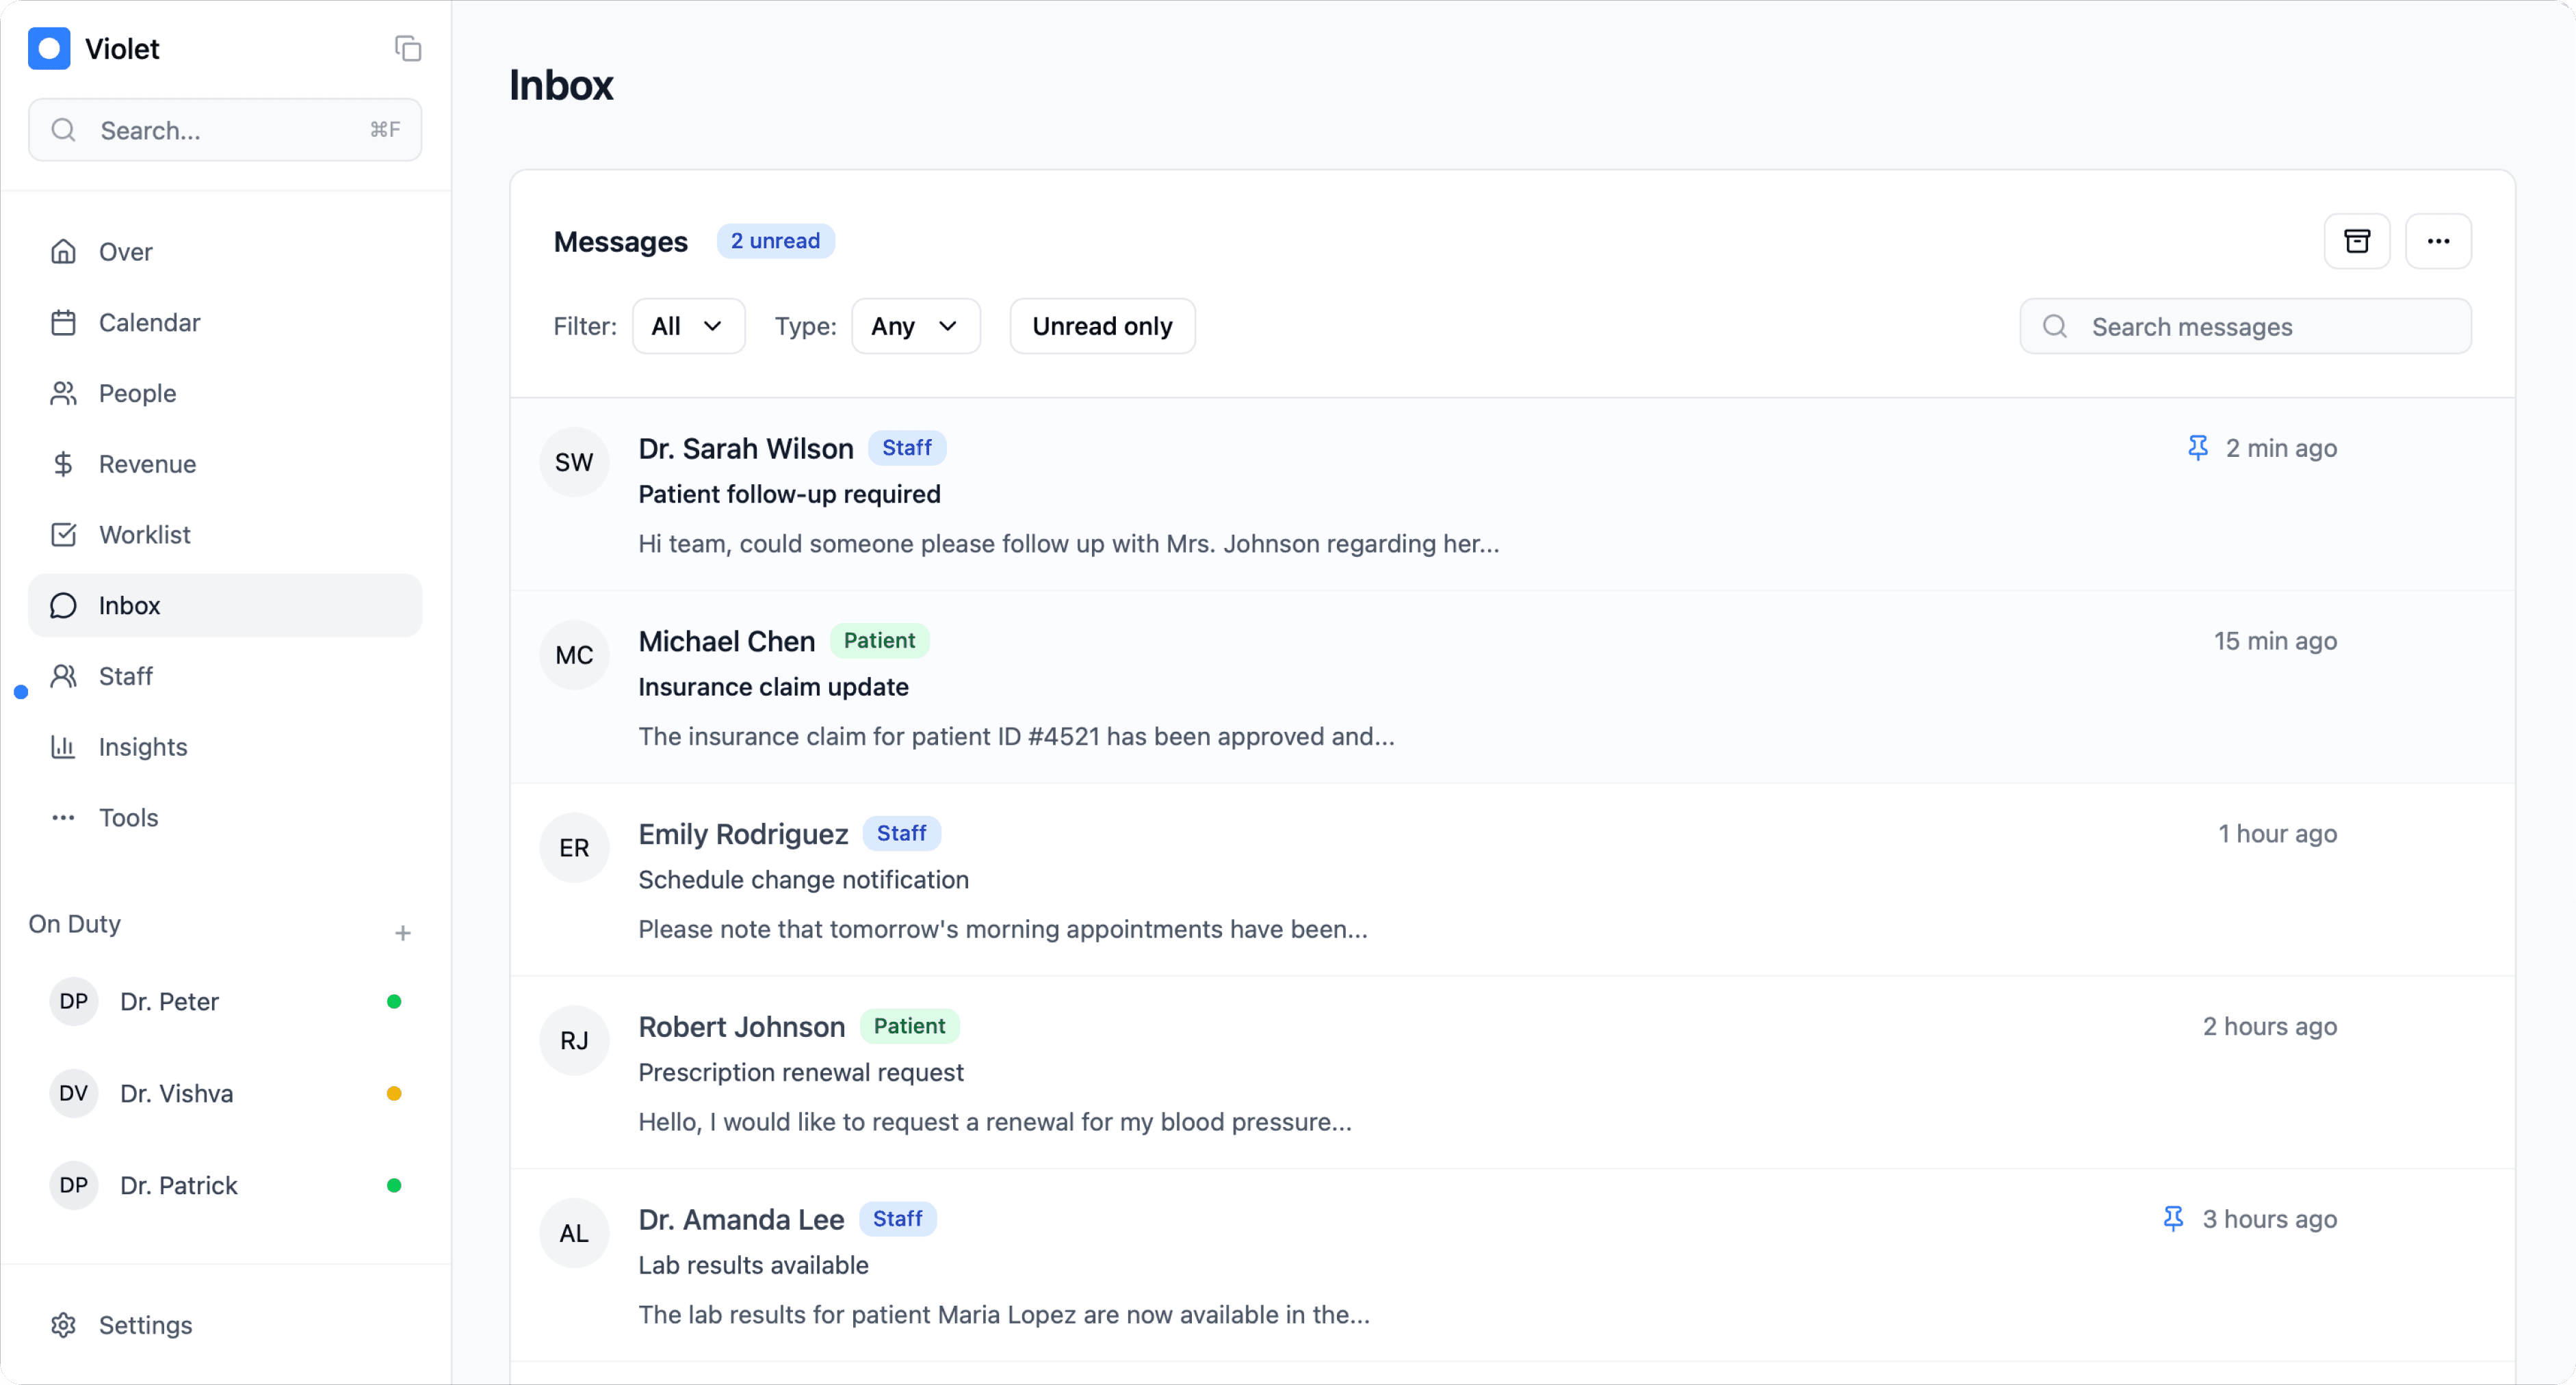Click the 1 hour ago timestamp
The image size is (2576, 1385).
2277,834
